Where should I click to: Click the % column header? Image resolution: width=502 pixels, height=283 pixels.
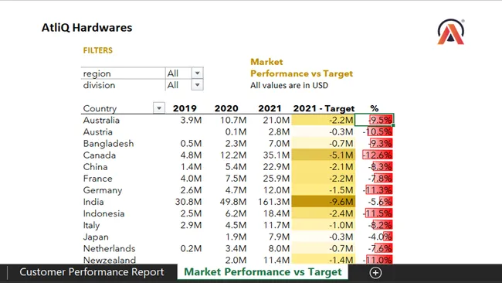[375, 108]
